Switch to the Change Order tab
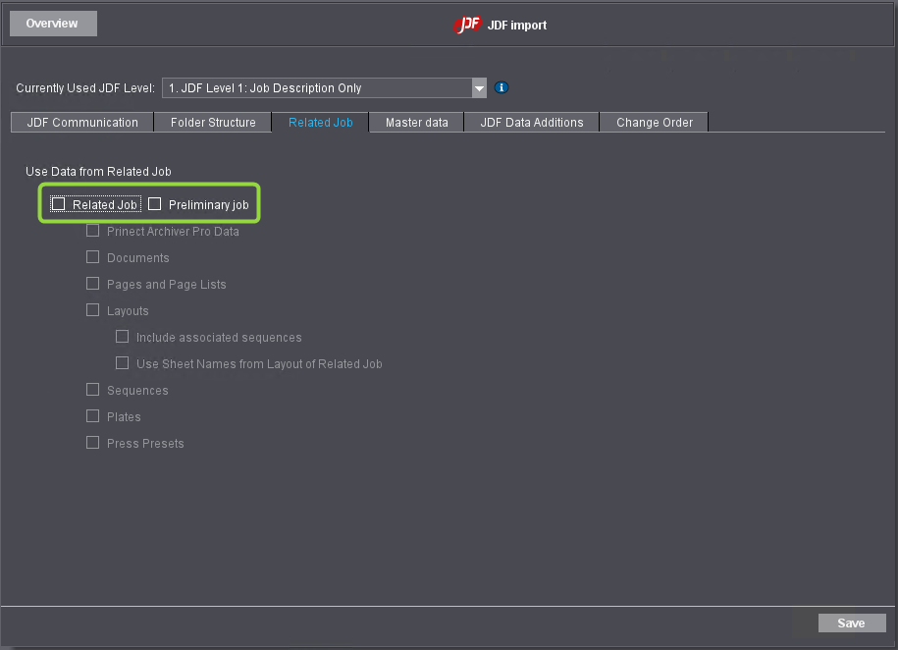Screen dimensions: 898x650 [654, 122]
